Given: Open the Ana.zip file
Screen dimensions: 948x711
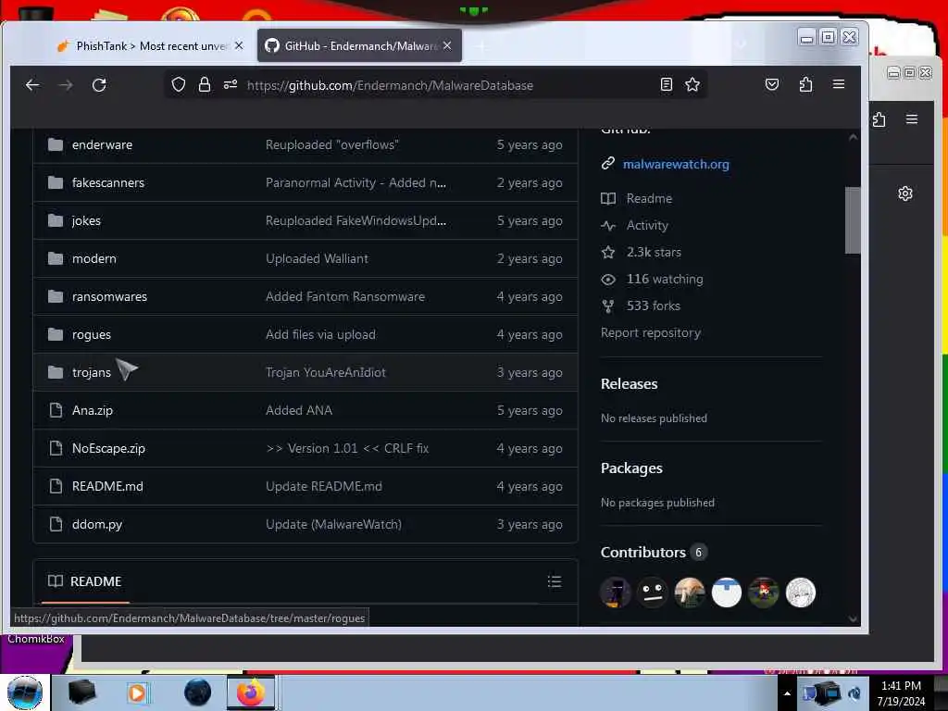Looking at the screenshot, I should click(92, 410).
